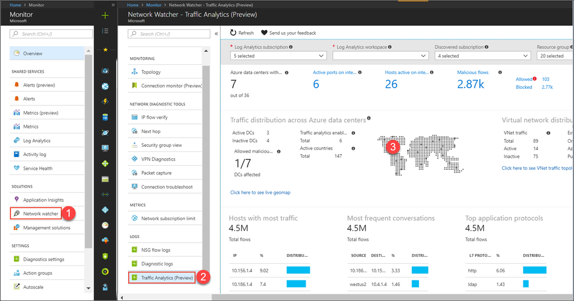Click the Monitor breadcrumb link
Image resolution: width=574 pixels, height=301 pixels.
pos(154,5)
